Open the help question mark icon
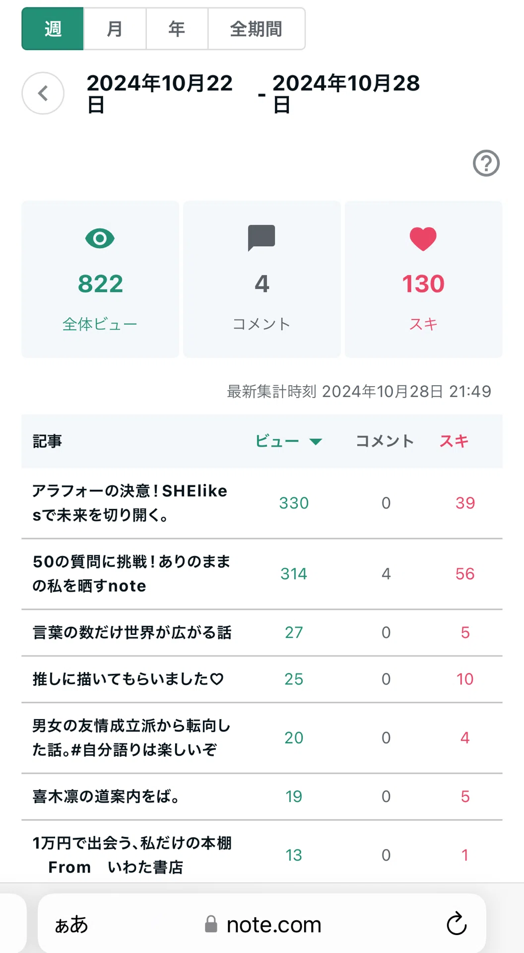Screen dimensions: 524x953 point(486,163)
